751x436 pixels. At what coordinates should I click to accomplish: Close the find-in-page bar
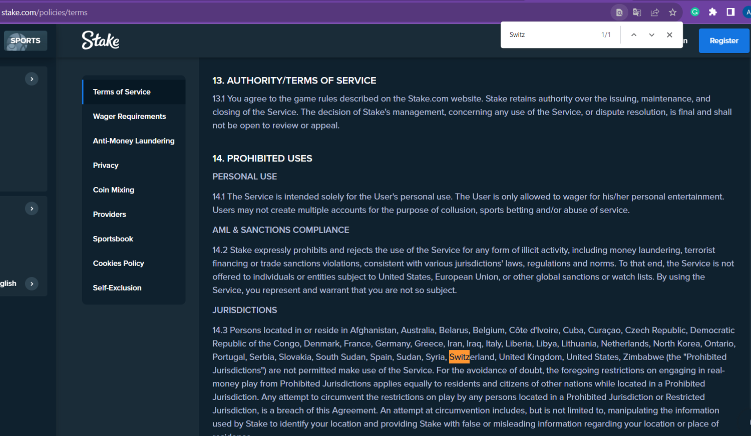click(x=669, y=35)
